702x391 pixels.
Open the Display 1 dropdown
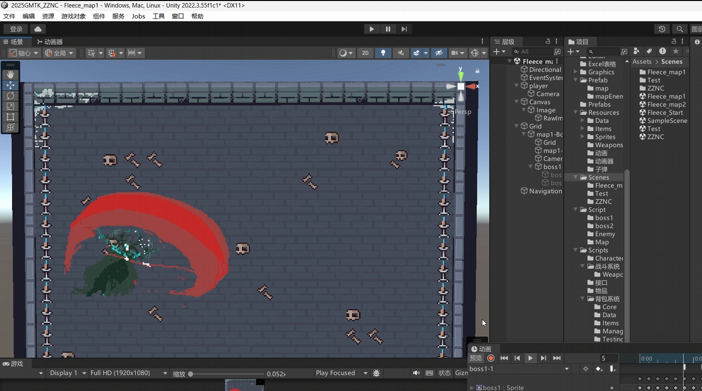(x=68, y=373)
